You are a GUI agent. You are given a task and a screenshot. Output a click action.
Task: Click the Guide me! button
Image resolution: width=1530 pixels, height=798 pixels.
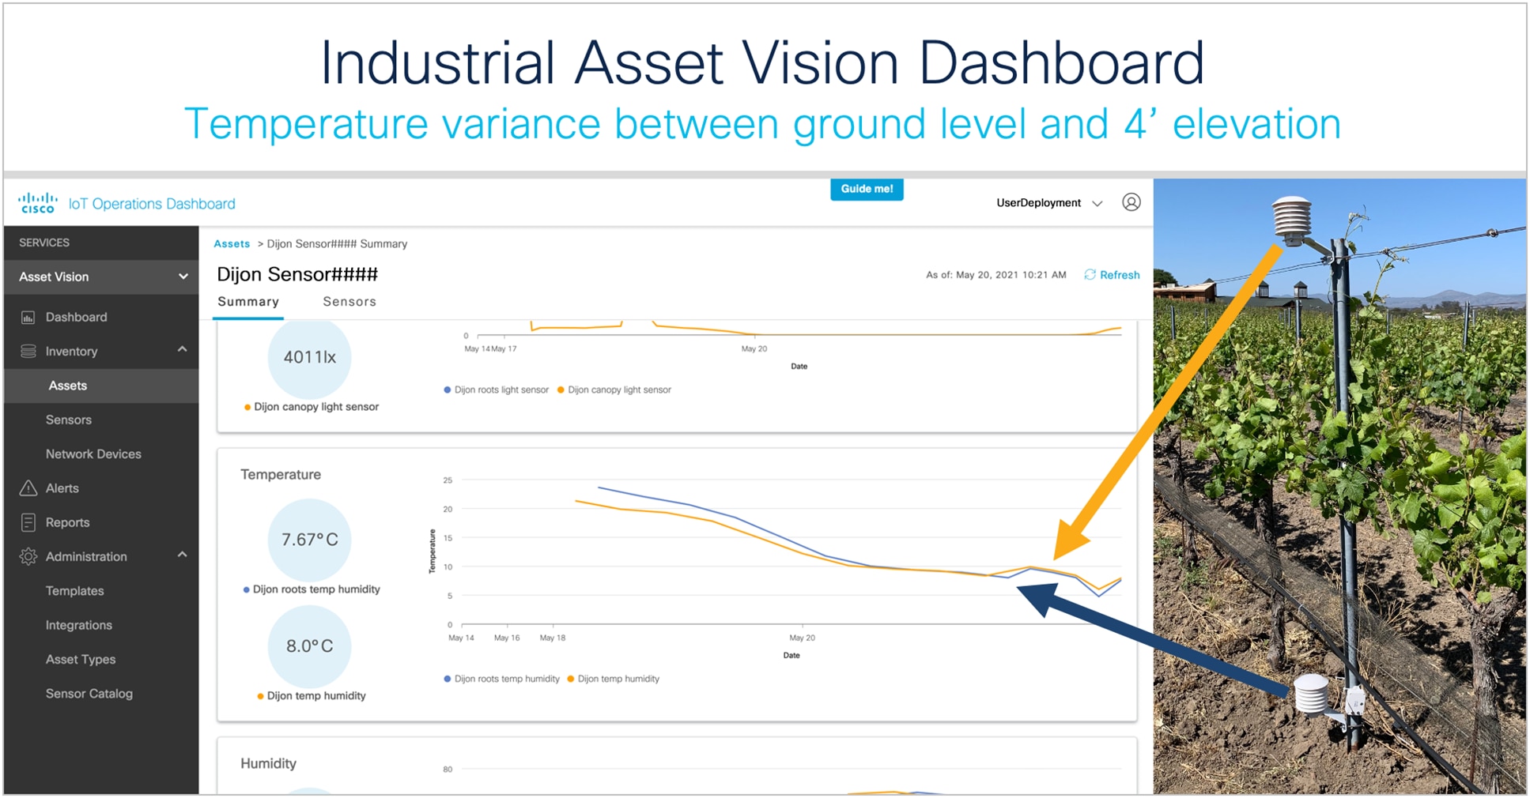coord(867,189)
